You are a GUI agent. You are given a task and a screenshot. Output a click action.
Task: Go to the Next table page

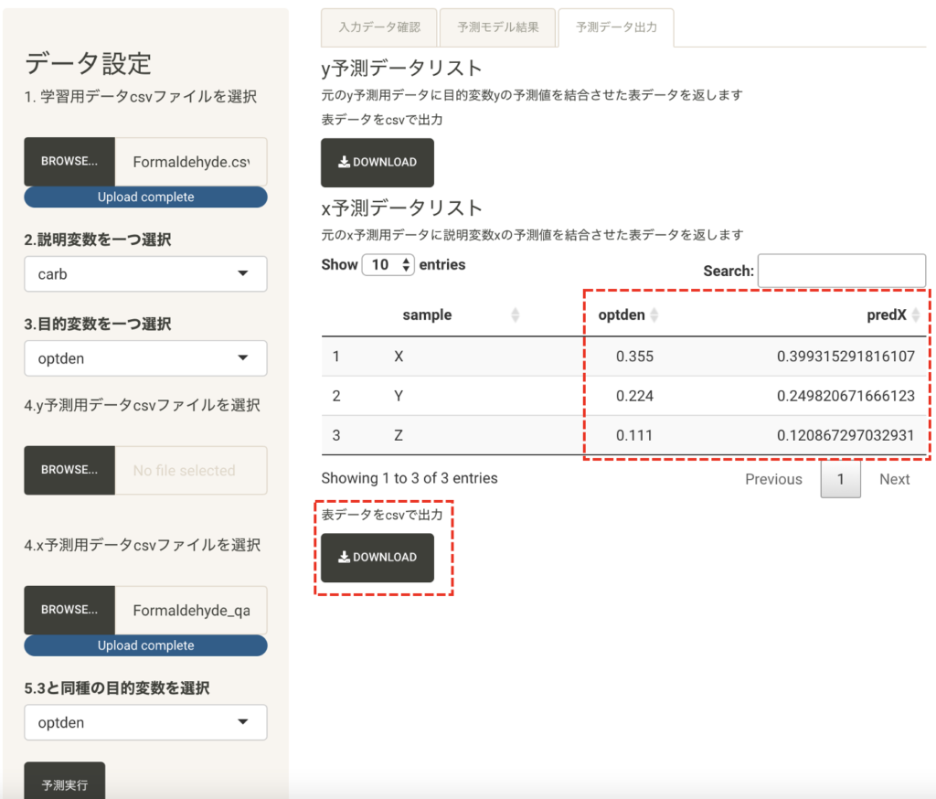click(x=894, y=479)
